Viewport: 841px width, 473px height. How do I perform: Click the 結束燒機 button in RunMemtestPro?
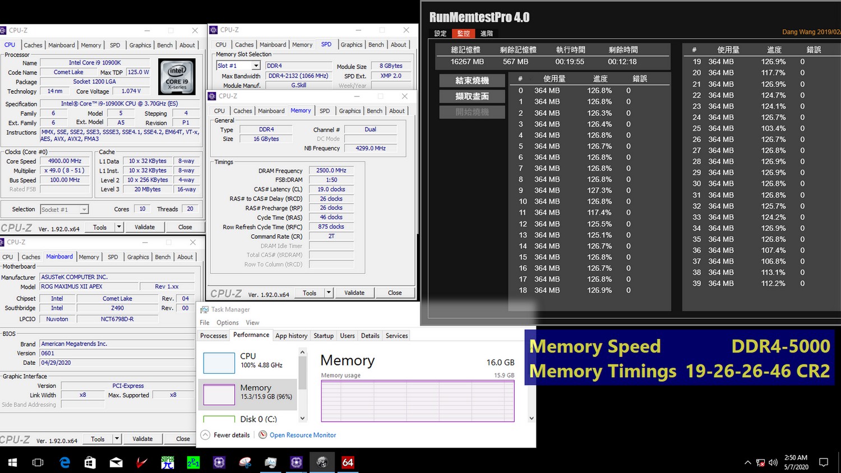coord(472,81)
